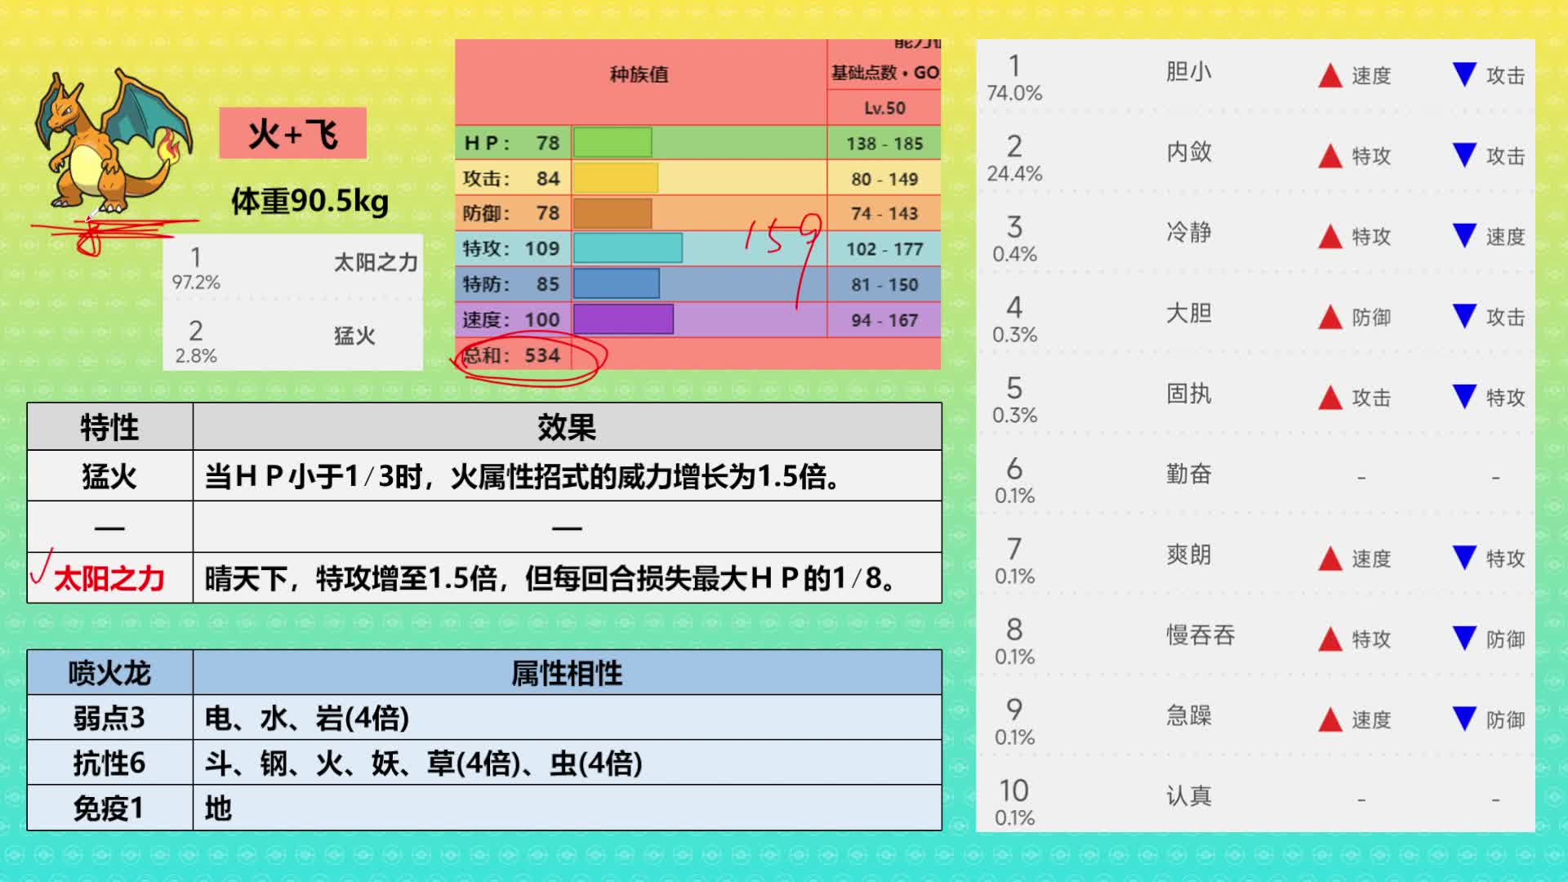This screenshot has width=1568, height=882.
Task: Click blue down arrow in 冷静 row
Action: 1464,235
